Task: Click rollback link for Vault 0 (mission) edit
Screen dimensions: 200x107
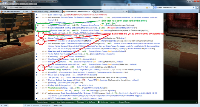Action: pos(113,67)
